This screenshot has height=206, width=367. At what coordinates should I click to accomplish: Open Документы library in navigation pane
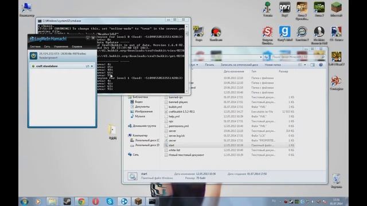[x=142, y=107]
